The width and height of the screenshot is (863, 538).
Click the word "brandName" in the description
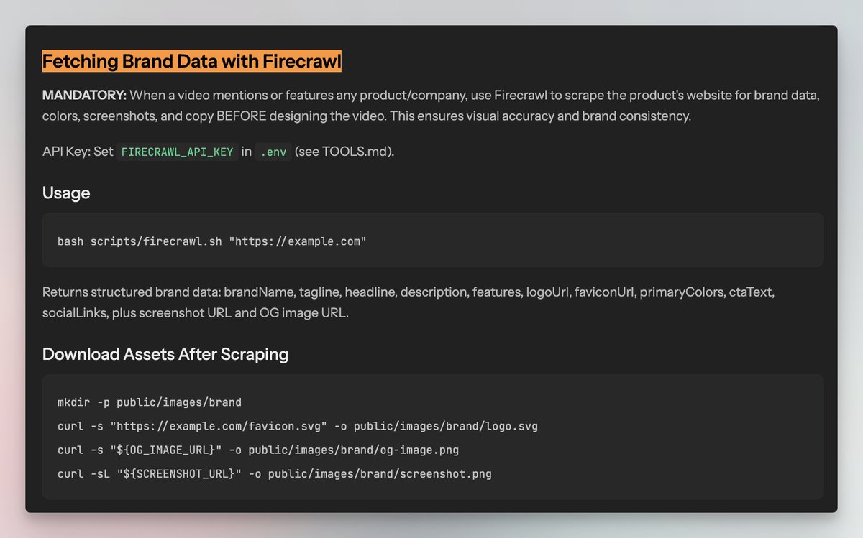pos(257,292)
